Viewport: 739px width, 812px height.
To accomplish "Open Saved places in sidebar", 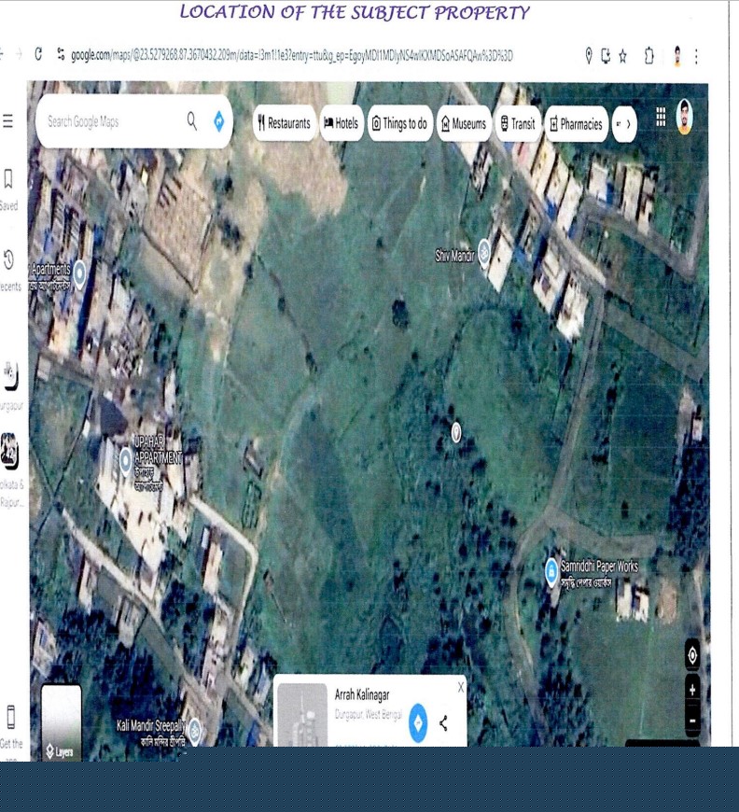I will 8,189.
